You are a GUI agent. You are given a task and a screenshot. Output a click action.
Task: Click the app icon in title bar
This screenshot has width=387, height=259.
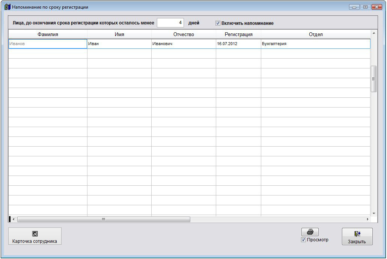8,7
